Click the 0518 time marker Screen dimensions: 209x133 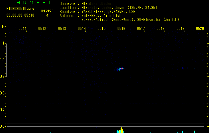point(160,29)
